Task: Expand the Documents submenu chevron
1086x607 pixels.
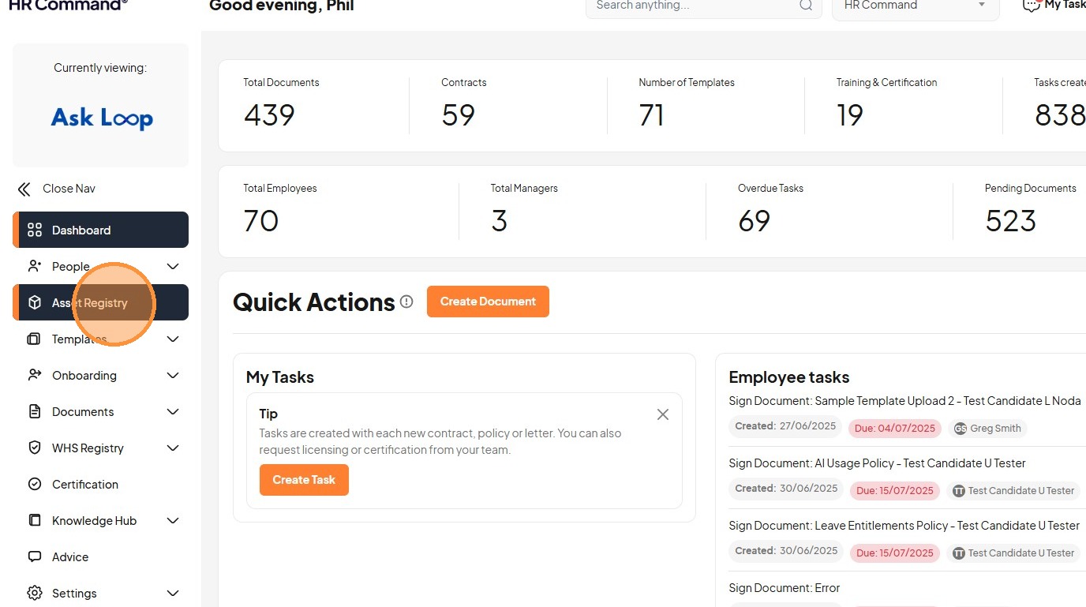Action: coord(173,412)
